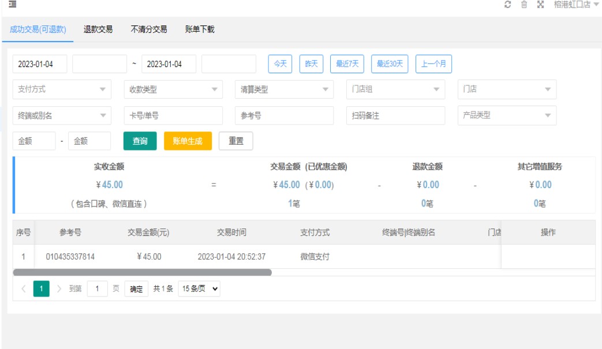Click the 参考号 input field
This screenshot has width=602, height=349.
[284, 115]
